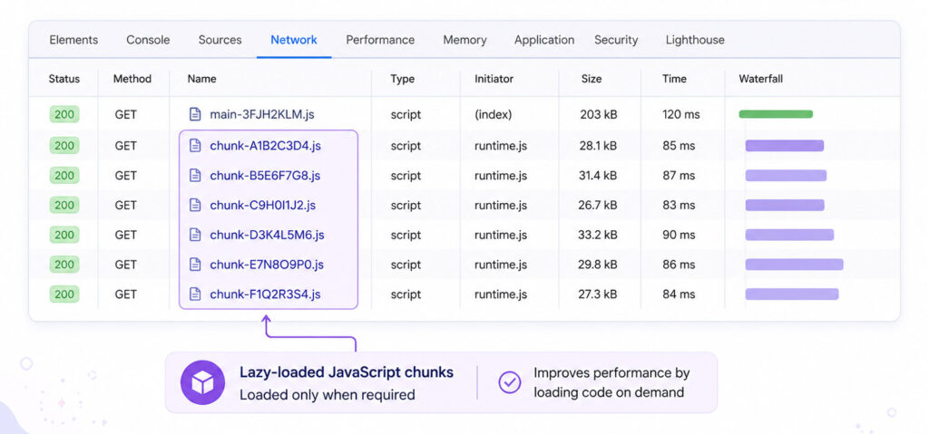The image size is (929, 434).
Task: Open the Security tab
Action: pyautogui.click(x=616, y=40)
